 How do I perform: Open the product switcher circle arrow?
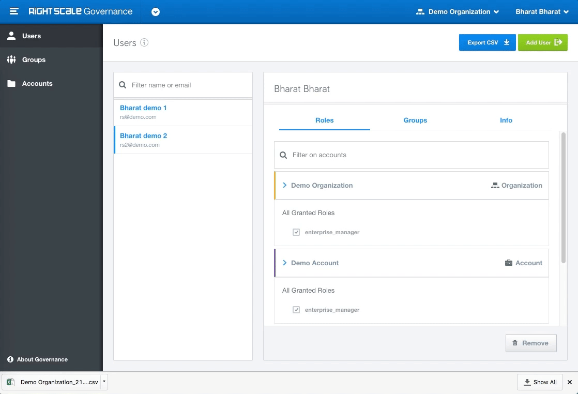[156, 12]
